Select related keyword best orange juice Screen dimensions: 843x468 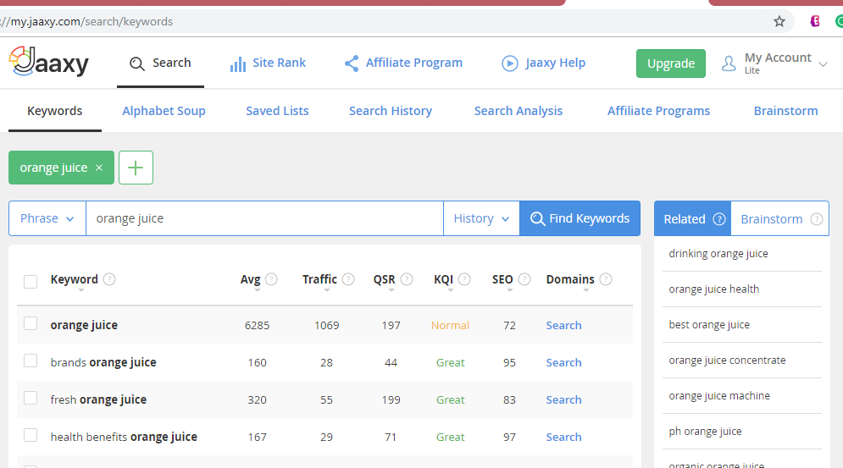(x=709, y=324)
